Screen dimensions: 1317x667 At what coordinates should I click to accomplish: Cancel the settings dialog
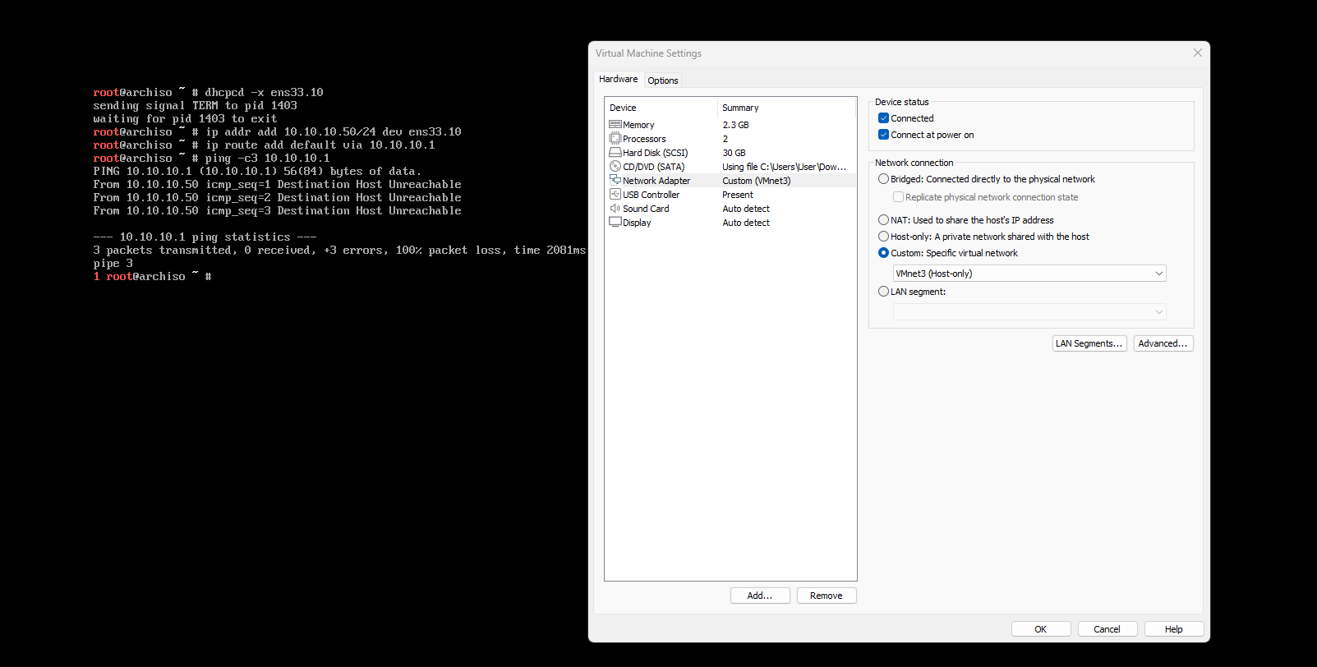1107,629
